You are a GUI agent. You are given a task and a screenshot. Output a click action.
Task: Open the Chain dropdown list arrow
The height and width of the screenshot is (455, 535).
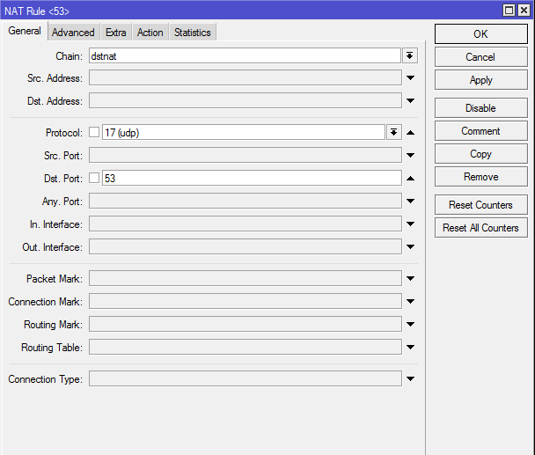(x=409, y=55)
